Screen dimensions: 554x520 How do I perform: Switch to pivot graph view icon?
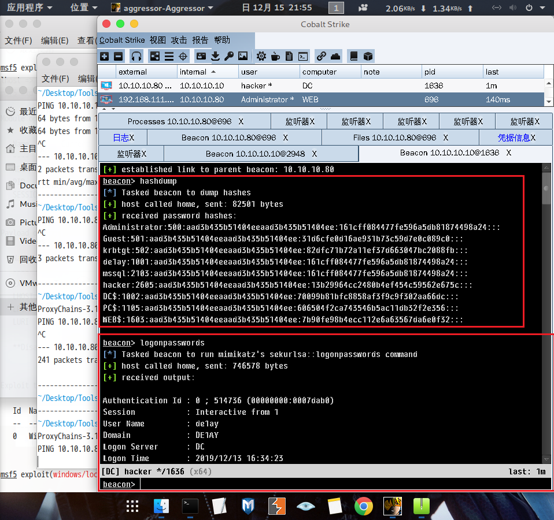(x=155, y=56)
